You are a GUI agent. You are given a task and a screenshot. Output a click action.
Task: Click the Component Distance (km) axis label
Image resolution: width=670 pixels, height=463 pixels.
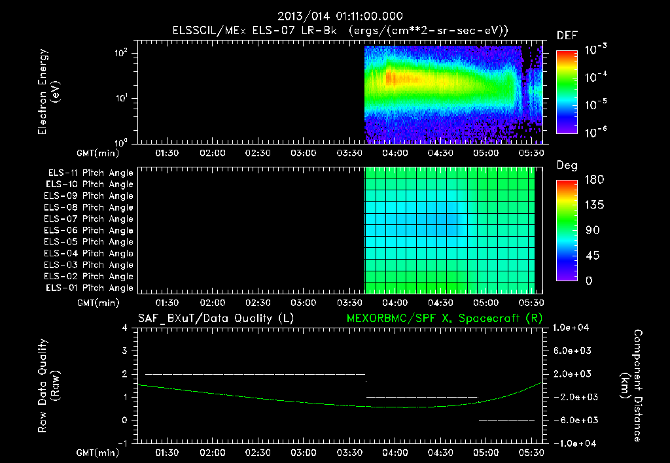coord(631,386)
